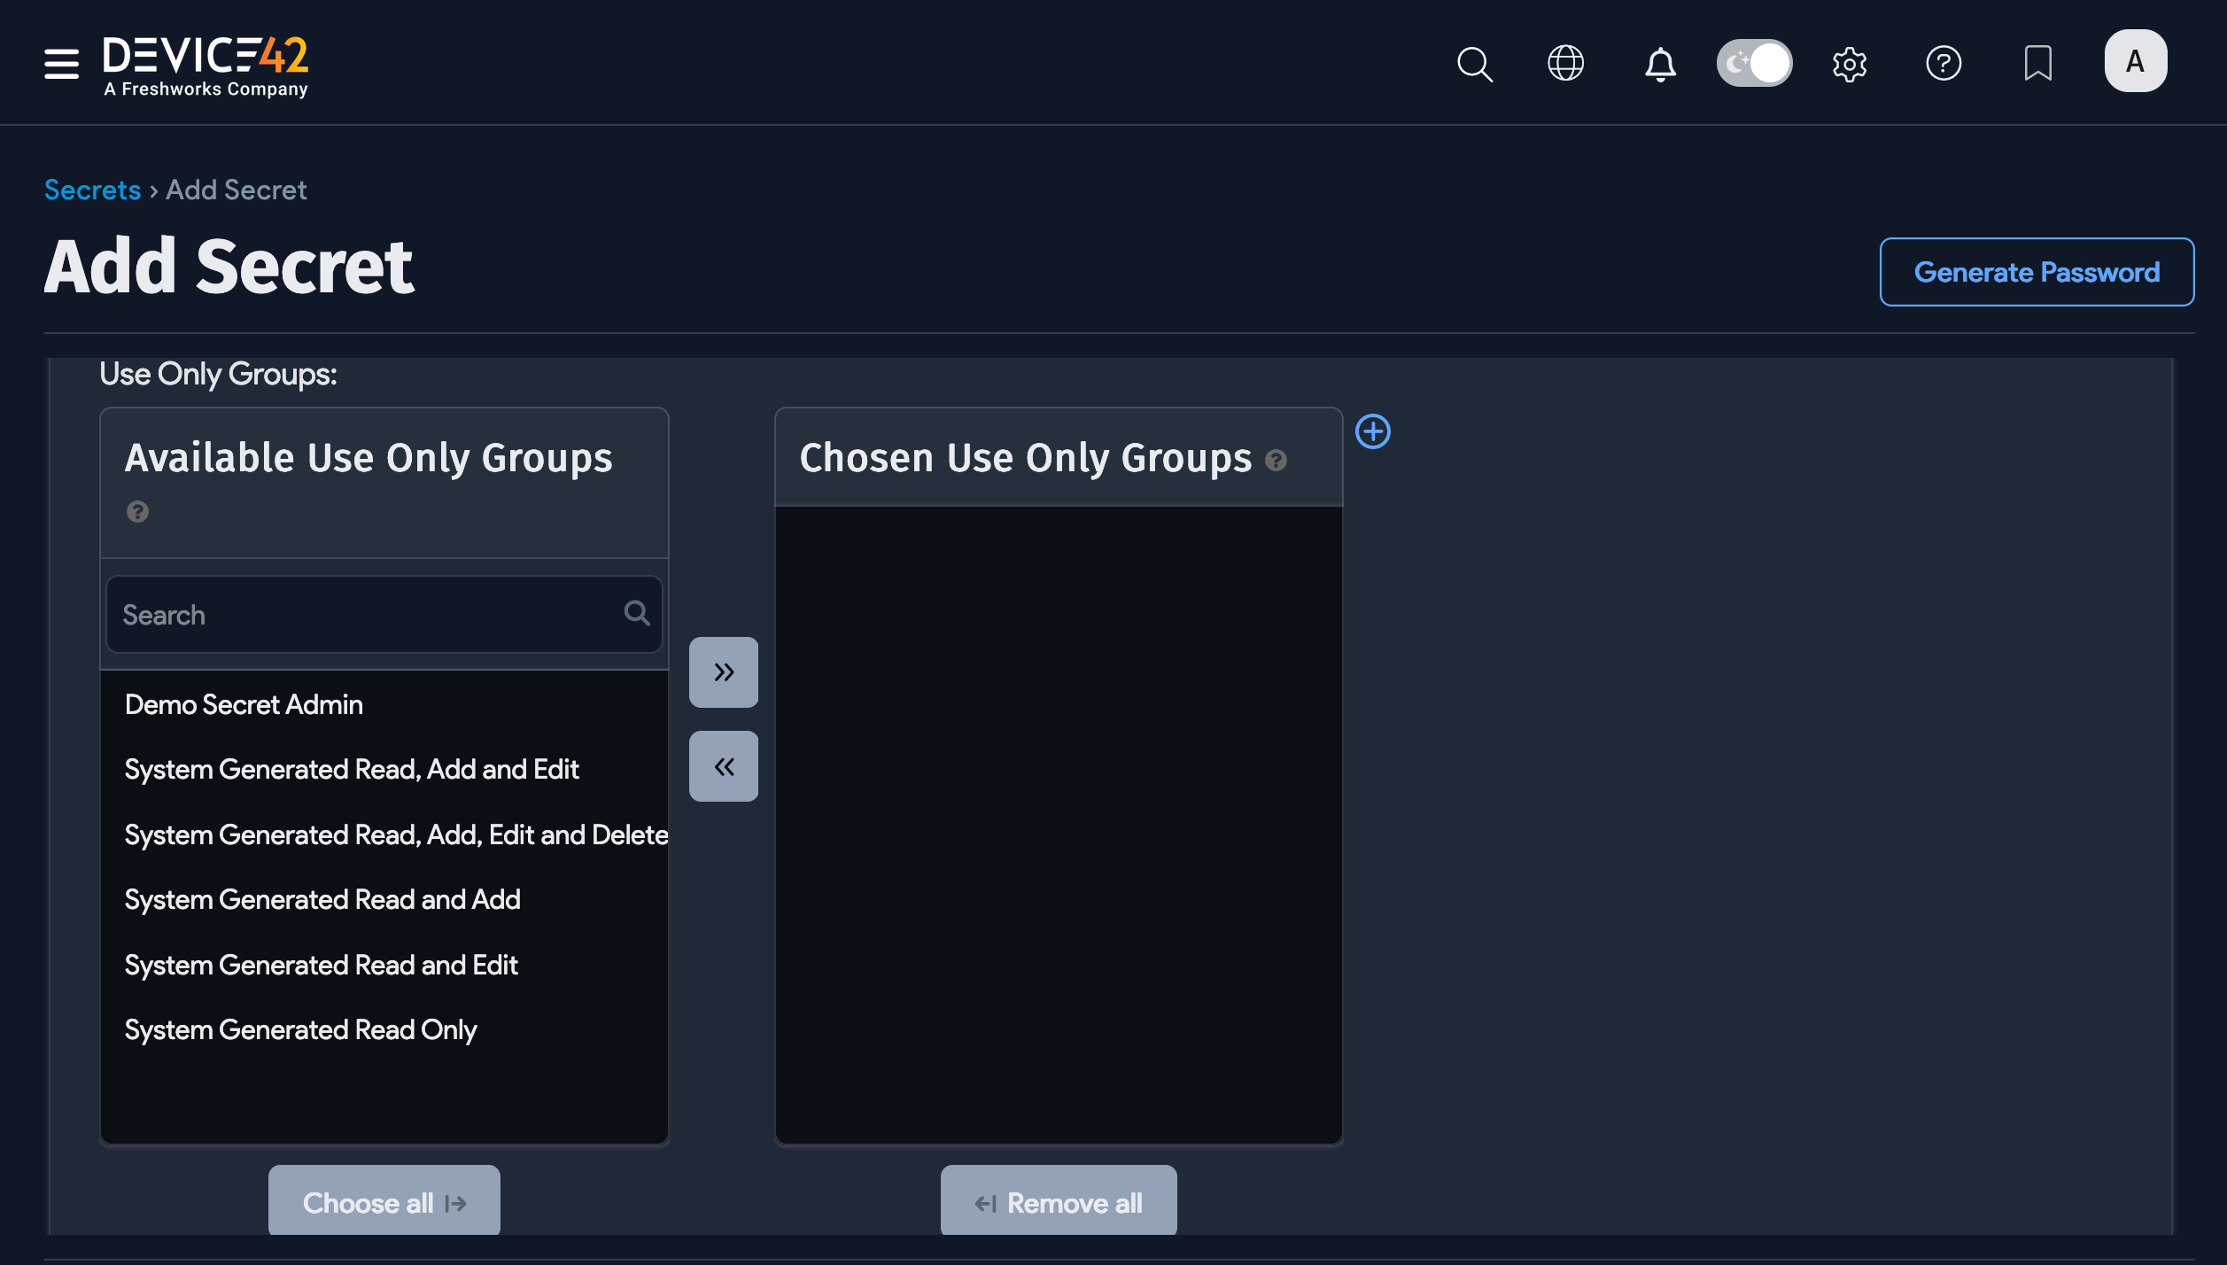Viewport: 2227px width, 1265px height.
Task: Open the settings gear
Action: [1849, 63]
